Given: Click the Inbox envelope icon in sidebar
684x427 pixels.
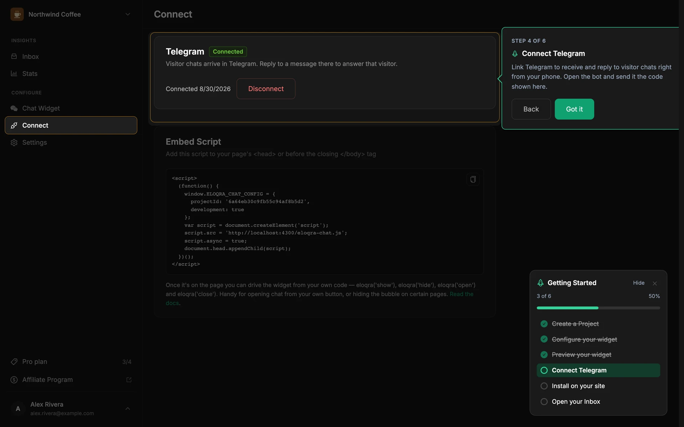Looking at the screenshot, I should pyautogui.click(x=14, y=56).
